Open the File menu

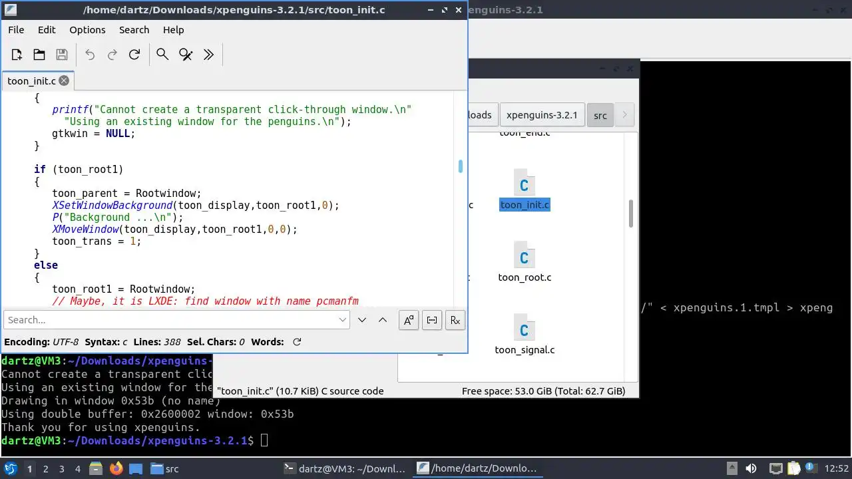[16, 30]
